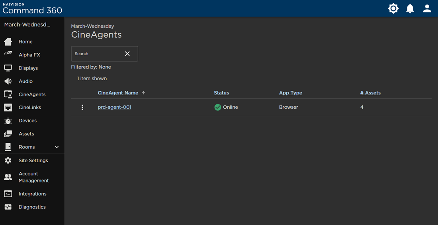Click the Account Management people icon
The image size is (438, 225).
point(8,177)
